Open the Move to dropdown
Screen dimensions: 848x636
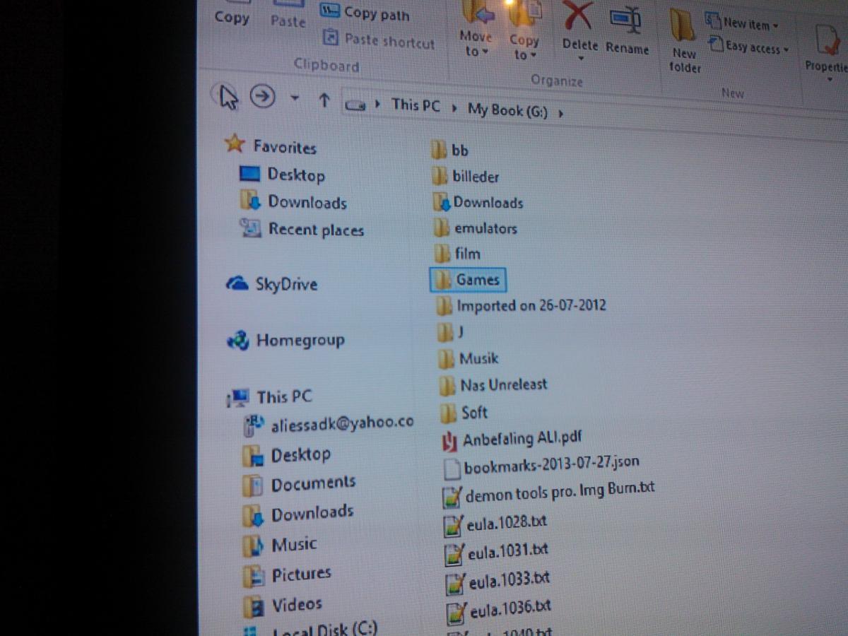tap(475, 30)
